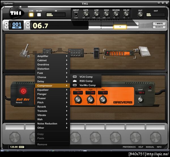This screenshot has width=170, height=157.
Task: Select Wah in the context menu
Action: pos(52,119)
